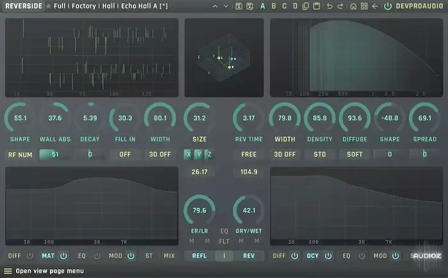Open the MAT tab in reflections section
448x278 pixels.
click(48, 256)
